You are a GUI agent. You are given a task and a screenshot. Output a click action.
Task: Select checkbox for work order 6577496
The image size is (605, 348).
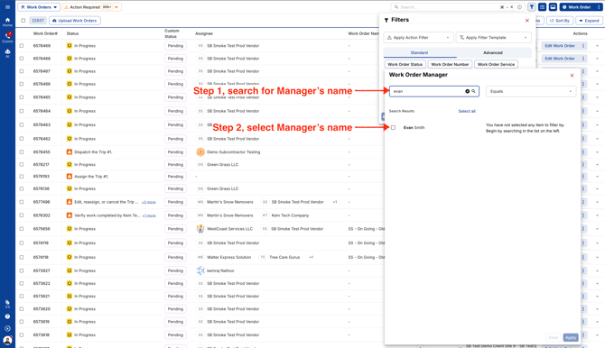tap(22, 202)
